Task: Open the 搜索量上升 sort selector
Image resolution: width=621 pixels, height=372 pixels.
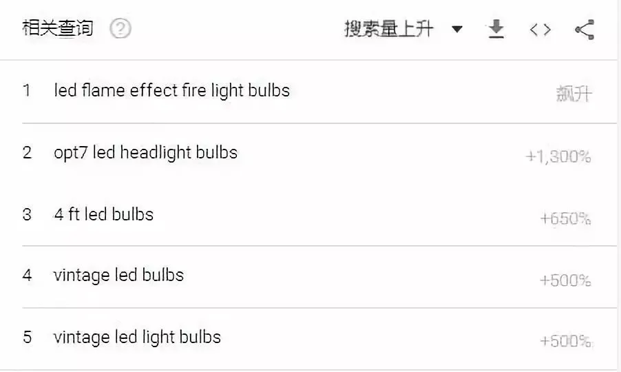Action: click(403, 29)
